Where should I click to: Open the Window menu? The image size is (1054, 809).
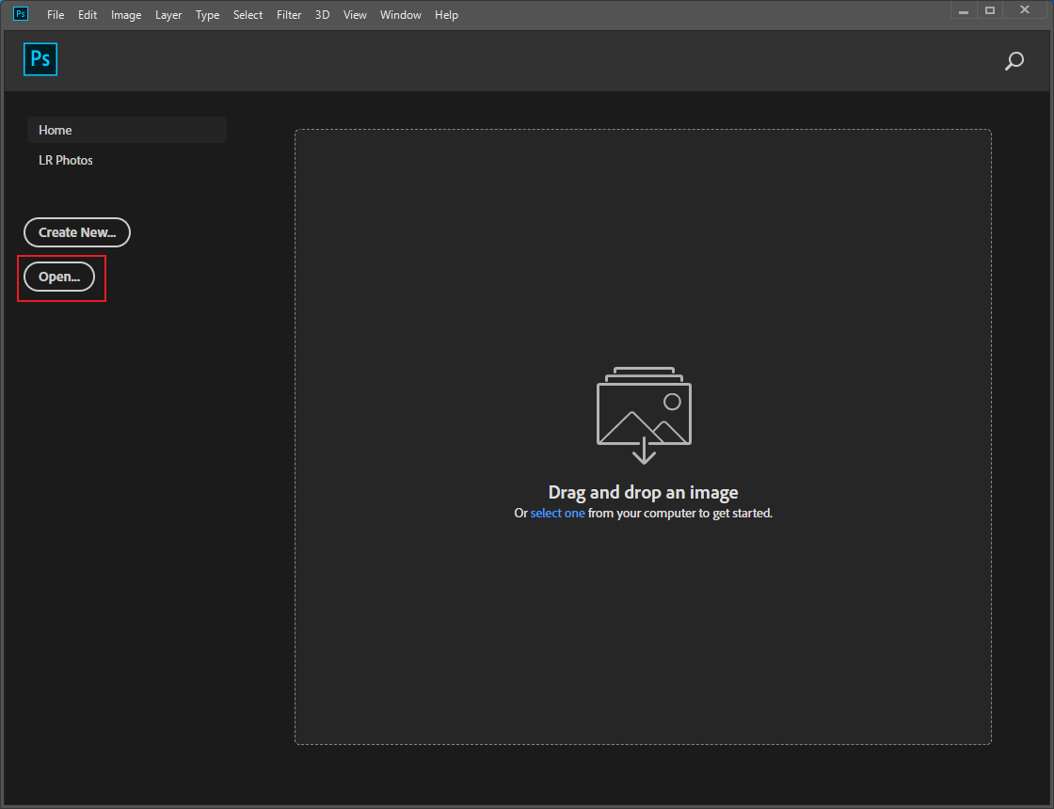(x=401, y=14)
